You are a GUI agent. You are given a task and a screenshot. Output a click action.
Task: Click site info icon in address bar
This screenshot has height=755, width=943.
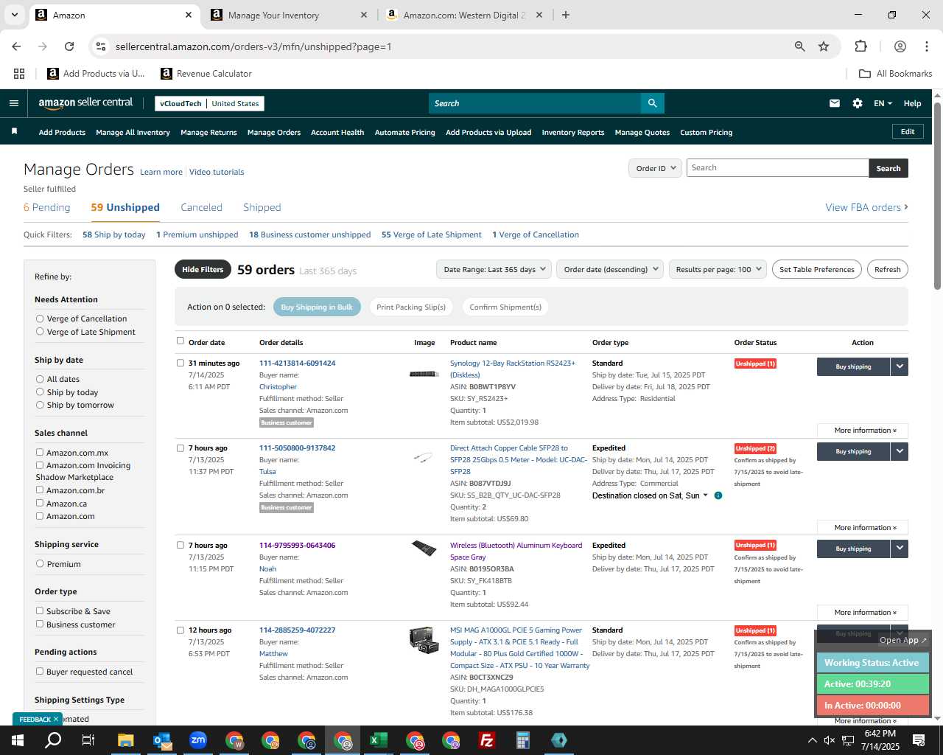point(101,46)
